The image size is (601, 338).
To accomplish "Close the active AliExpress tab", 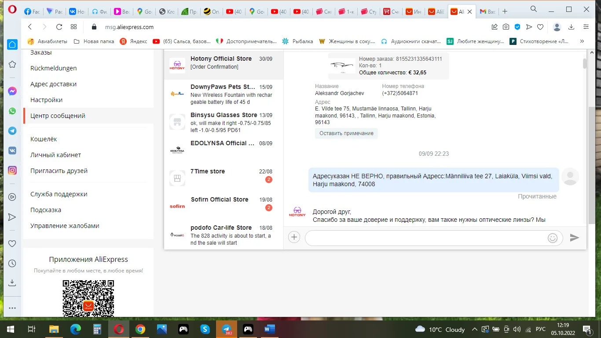I will [469, 12].
